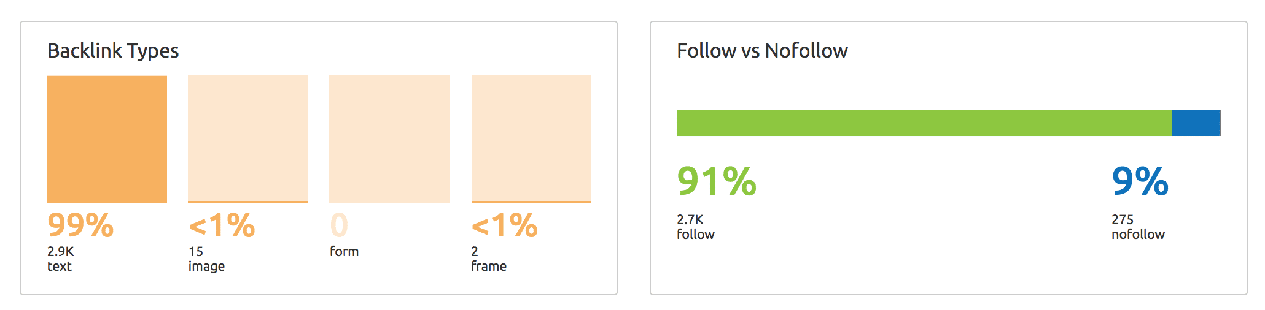
Task: Open the 91% follow percentage
Action: pyautogui.click(x=717, y=181)
